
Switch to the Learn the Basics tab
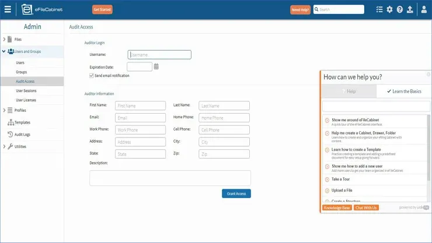403,91
